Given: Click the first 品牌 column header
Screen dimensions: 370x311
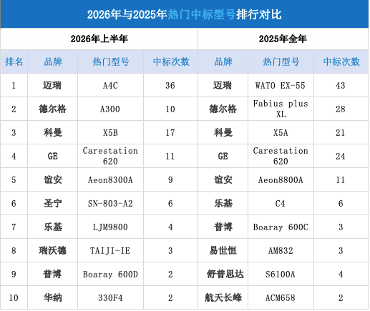Looking at the screenshot, I should [53, 61].
